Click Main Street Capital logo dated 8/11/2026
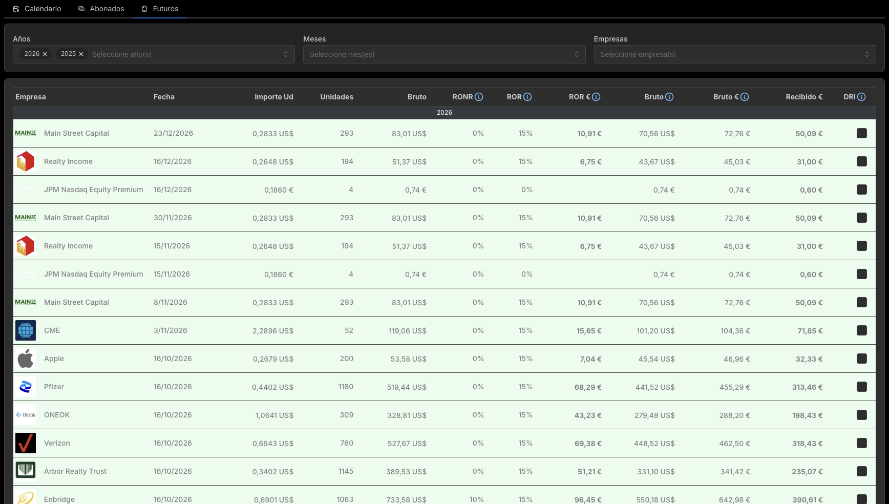 click(26, 302)
